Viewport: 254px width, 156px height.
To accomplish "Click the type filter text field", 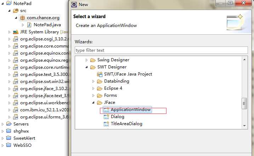I will pos(161,50).
